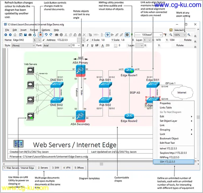Click the Back navigation arrow icon

click(6, 35)
